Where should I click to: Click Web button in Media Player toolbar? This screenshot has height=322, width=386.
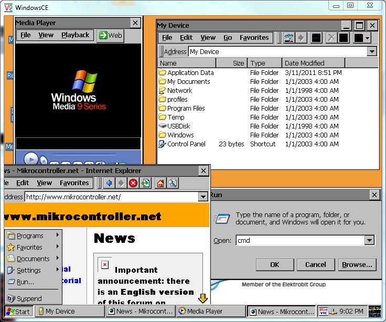pyautogui.click(x=110, y=36)
